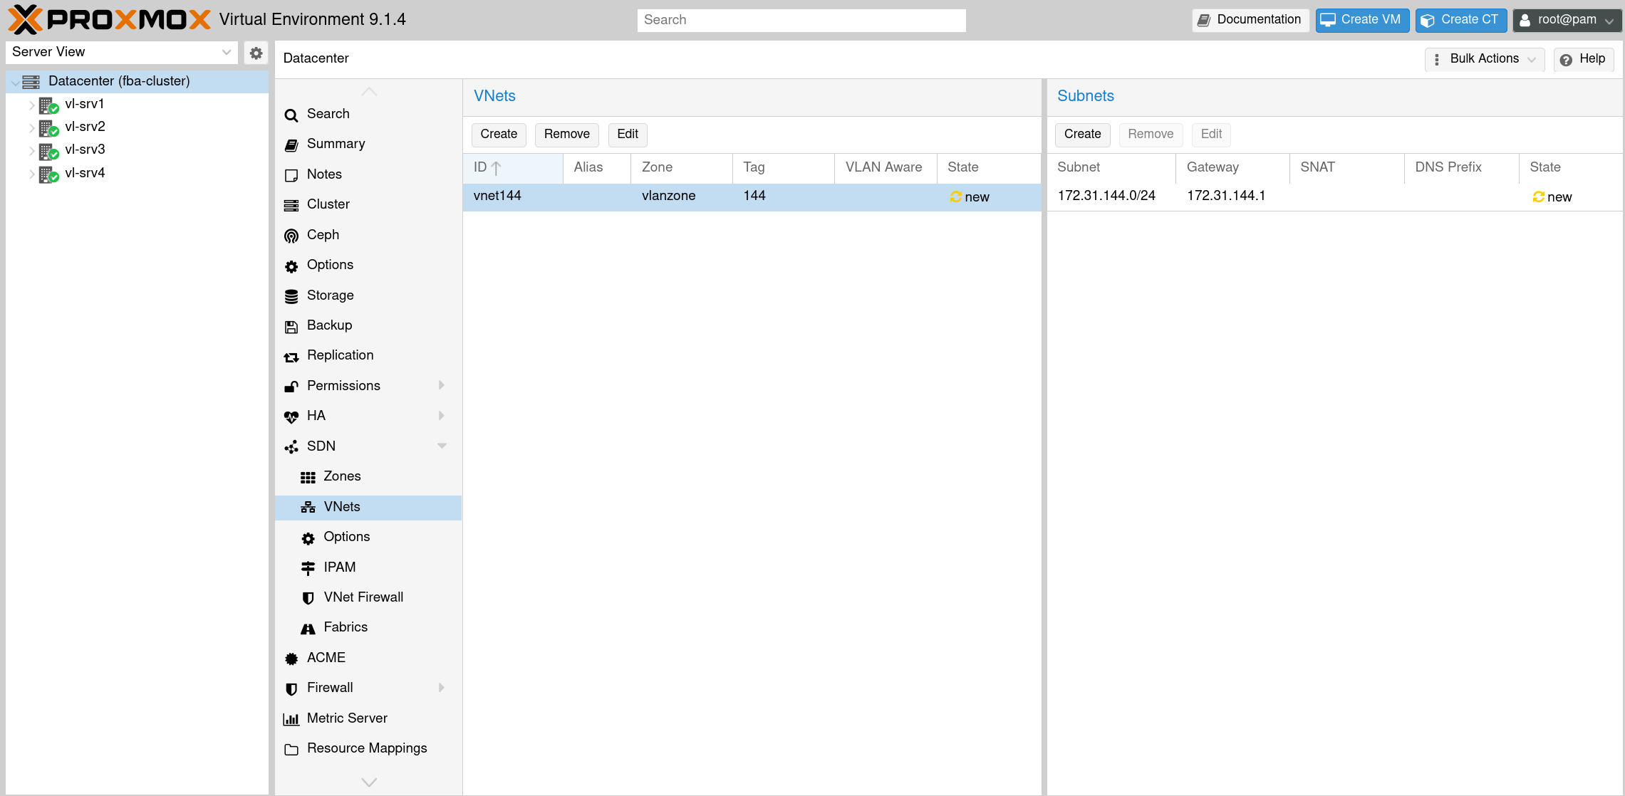Open the Documentation button

pos(1250,20)
